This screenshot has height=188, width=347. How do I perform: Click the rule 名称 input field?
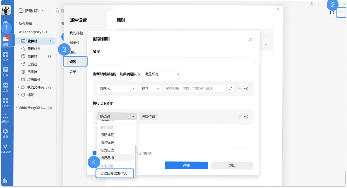tap(173, 62)
